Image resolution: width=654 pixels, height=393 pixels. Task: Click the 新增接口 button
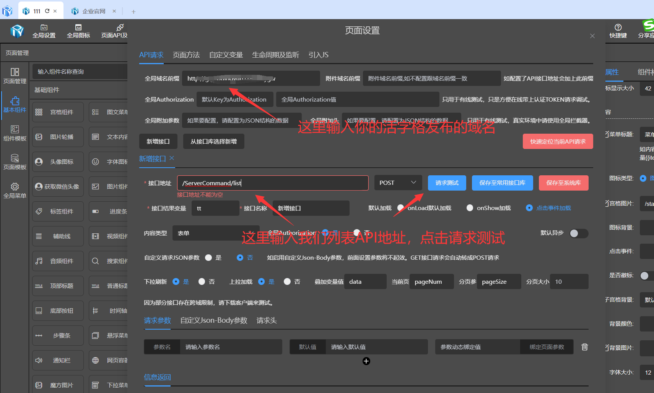(158, 141)
